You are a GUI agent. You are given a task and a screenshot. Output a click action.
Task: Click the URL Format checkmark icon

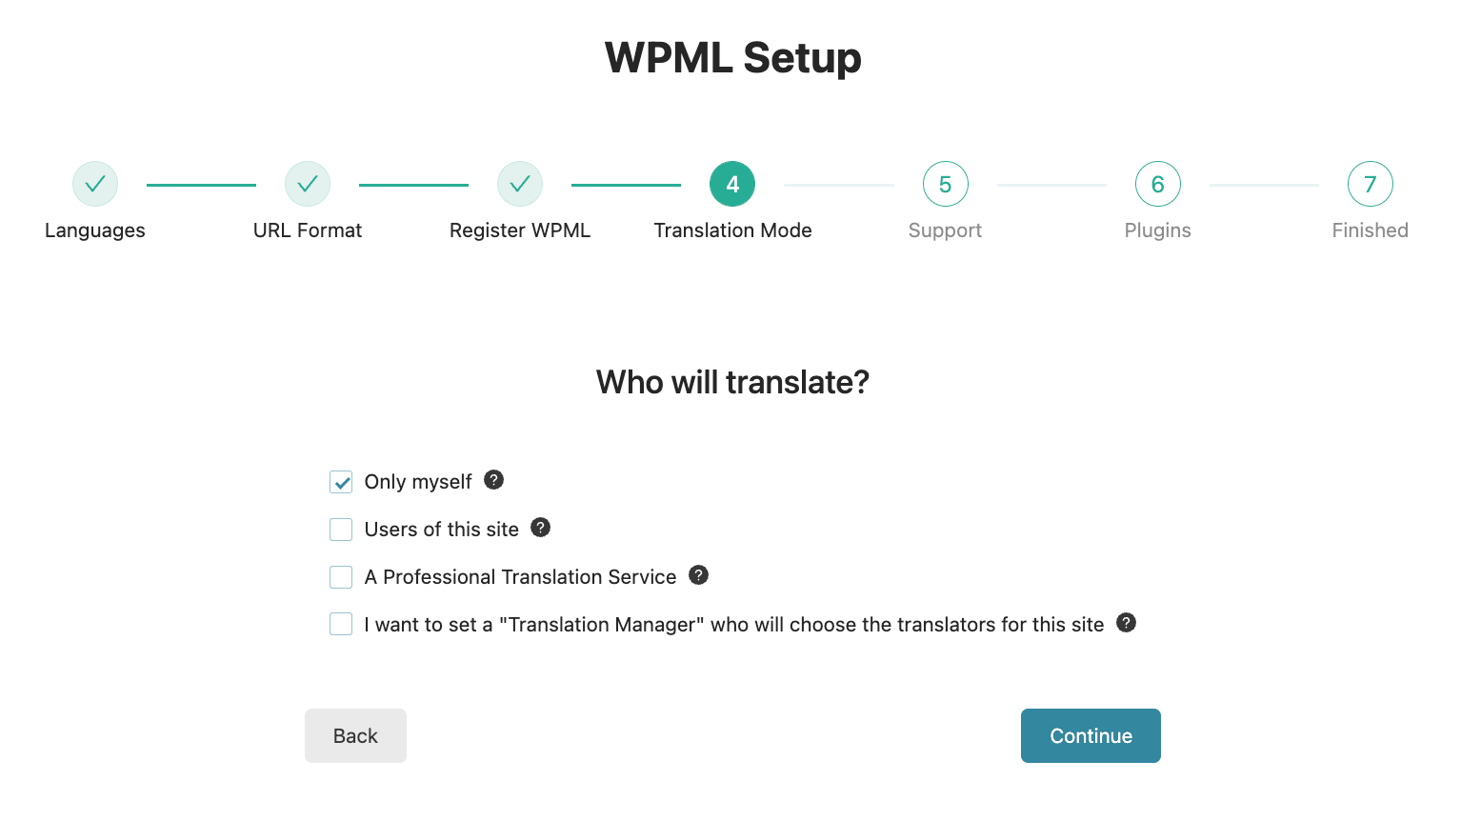tap(307, 183)
